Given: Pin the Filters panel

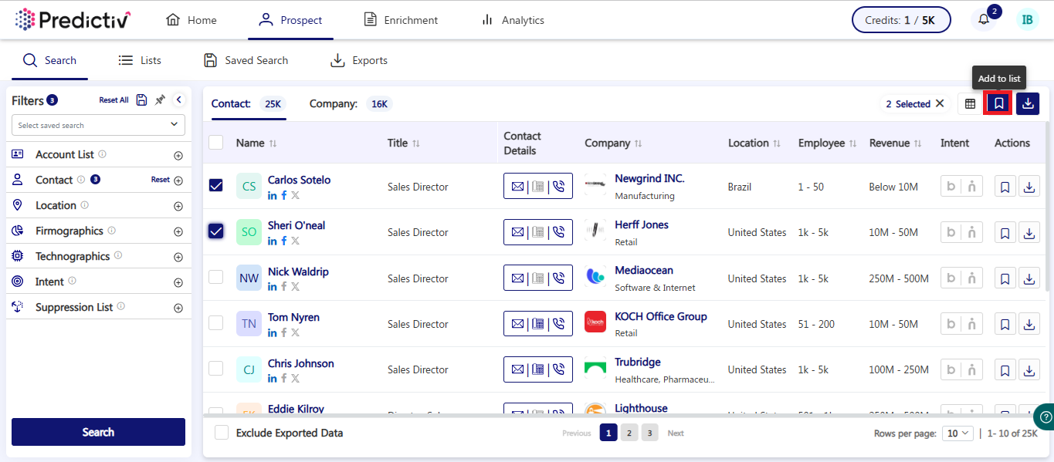Looking at the screenshot, I should click(160, 100).
